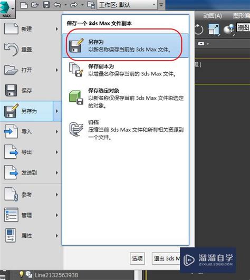Click the New Scene icon in quick access toolbar
250x280 pixels.
tap(24, 5)
